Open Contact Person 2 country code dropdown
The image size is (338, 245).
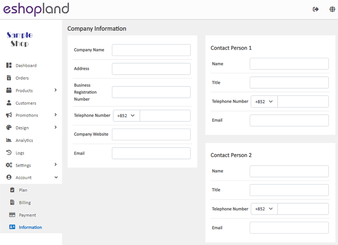click(264, 209)
